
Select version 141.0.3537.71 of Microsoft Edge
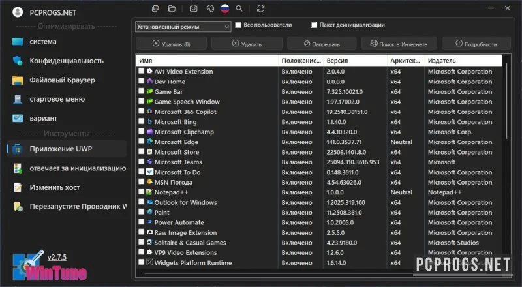tap(344, 142)
